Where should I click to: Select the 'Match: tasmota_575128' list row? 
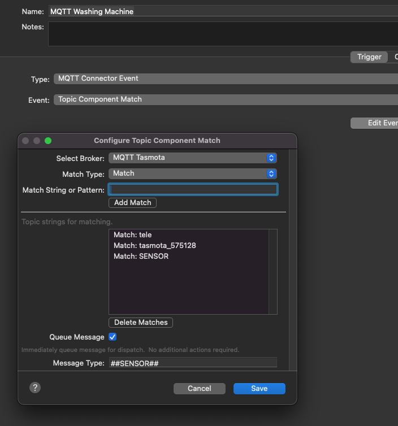(189, 246)
